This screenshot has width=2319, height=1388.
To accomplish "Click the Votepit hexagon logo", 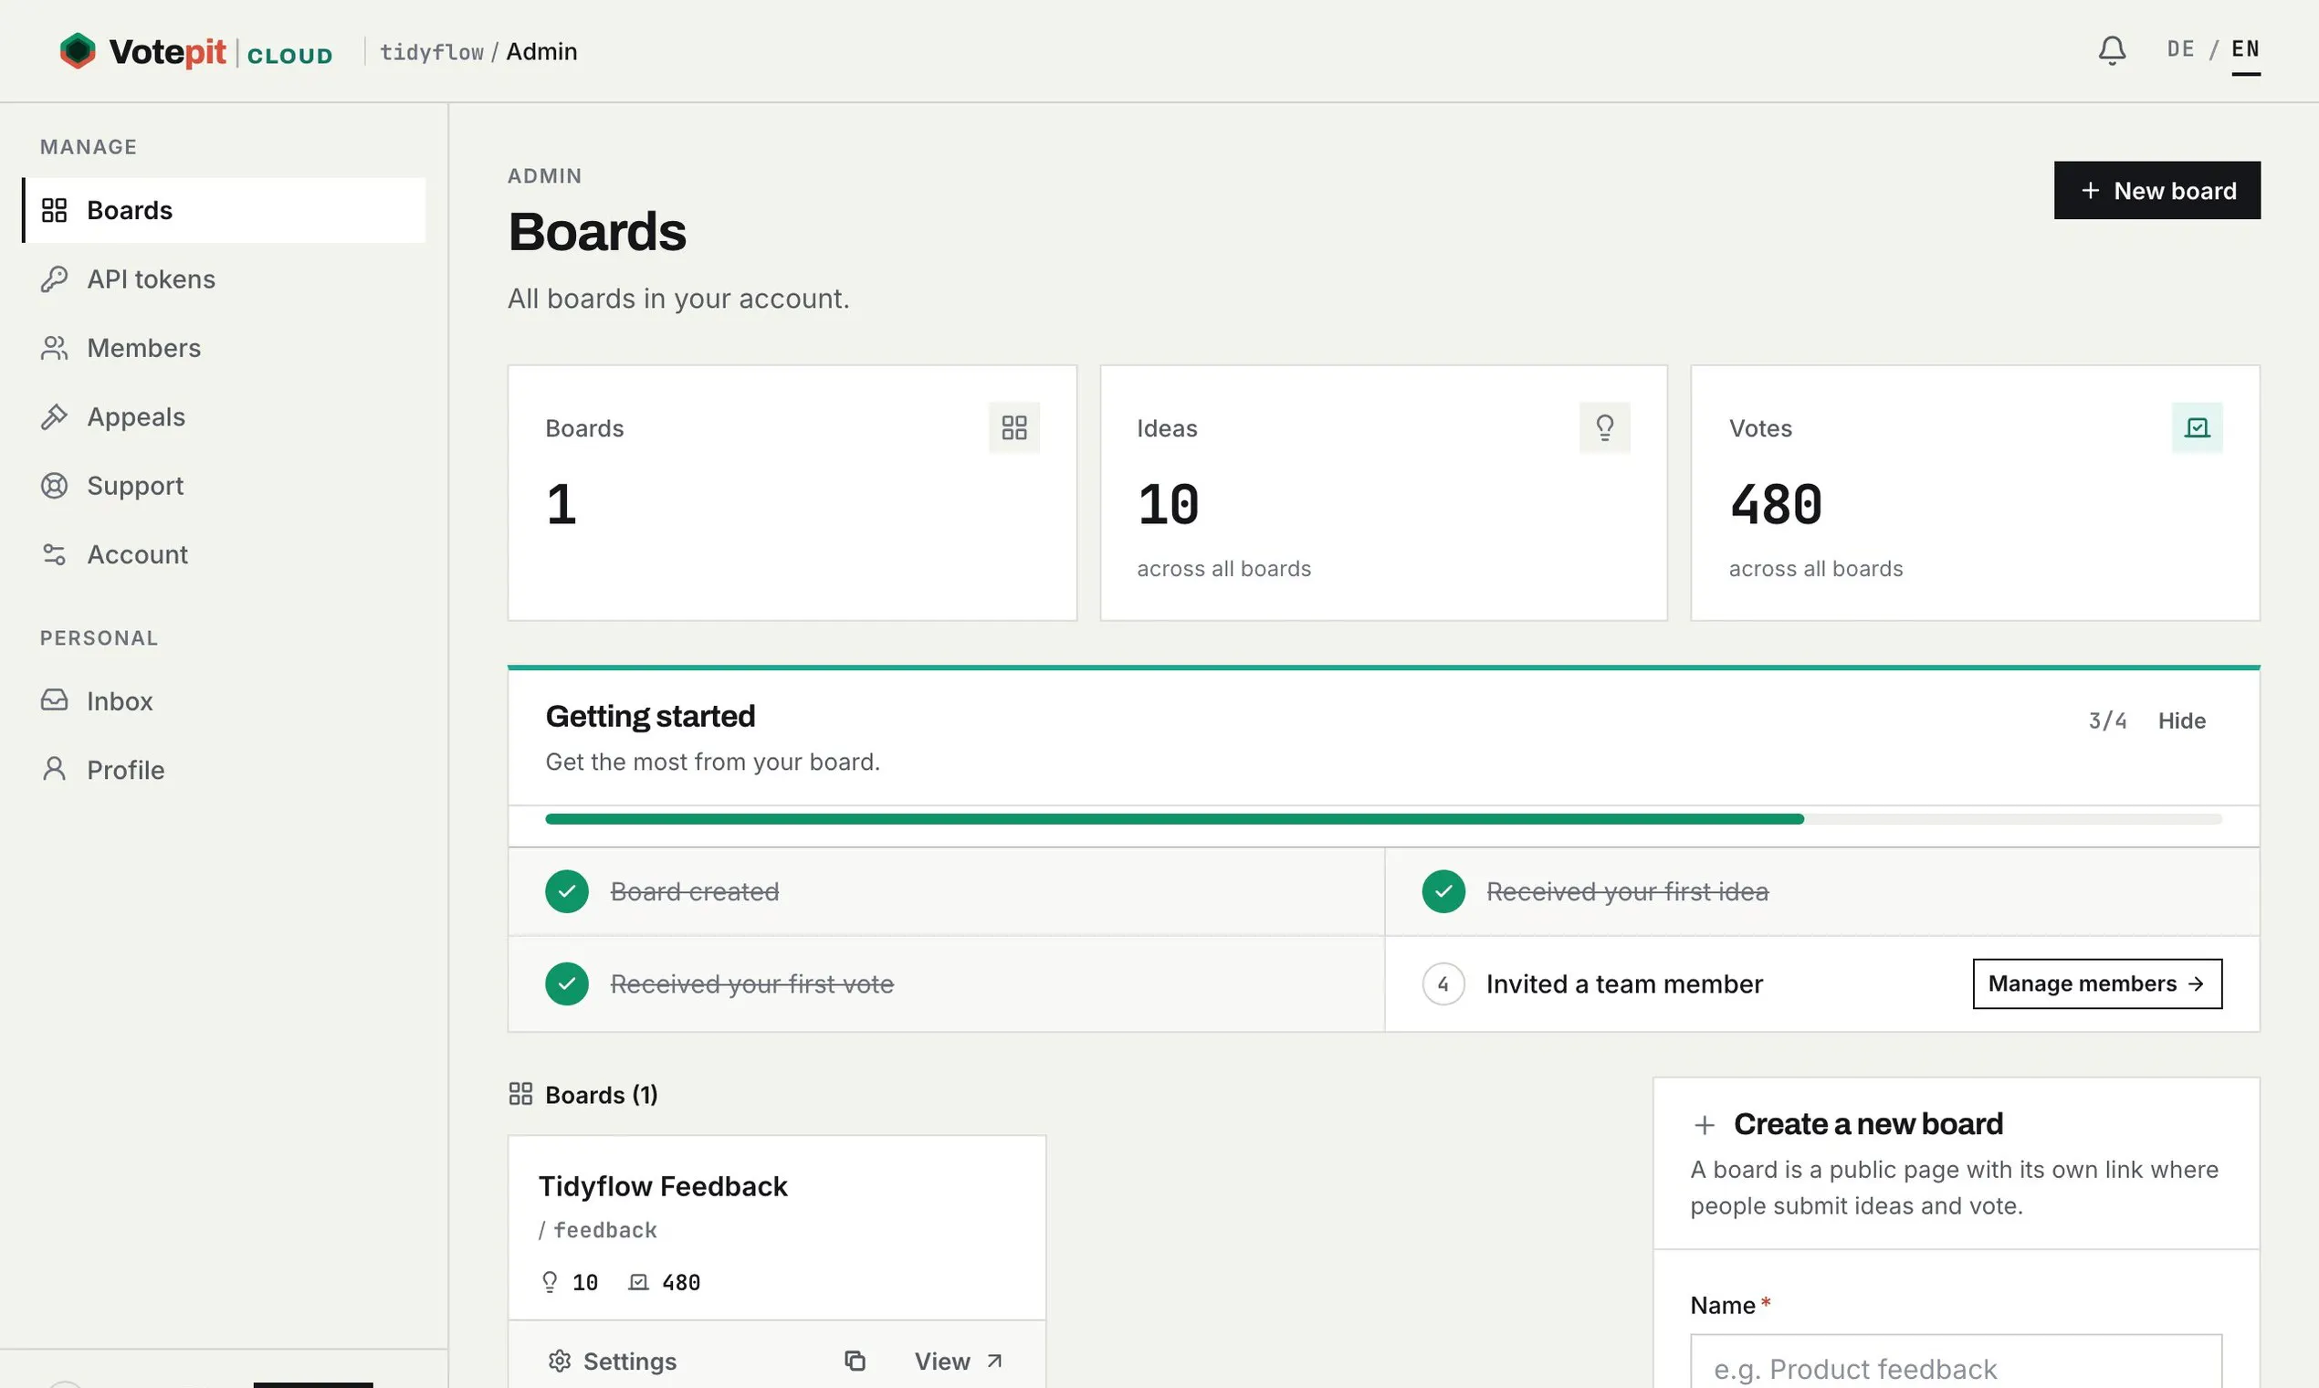I will (x=78, y=50).
